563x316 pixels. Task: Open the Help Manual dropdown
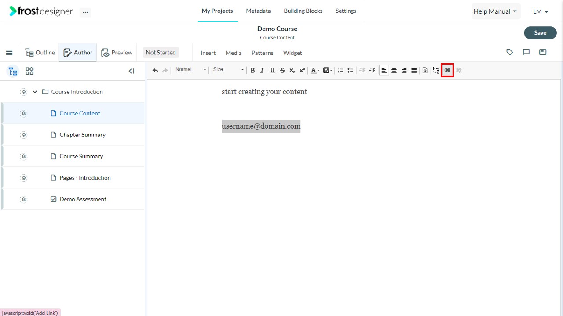496,11
